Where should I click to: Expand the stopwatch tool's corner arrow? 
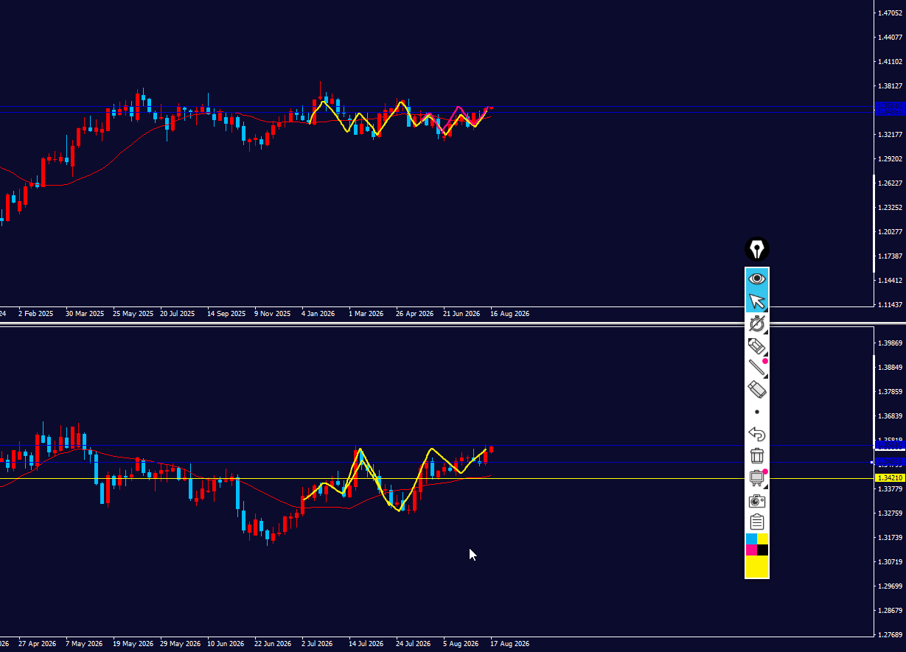tap(766, 332)
